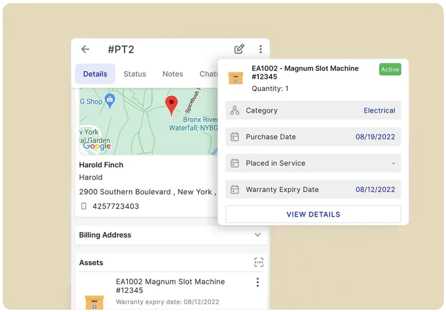Click warranty expiry value in the asset popup
Screen dimensions: 446x312
click(x=375, y=189)
